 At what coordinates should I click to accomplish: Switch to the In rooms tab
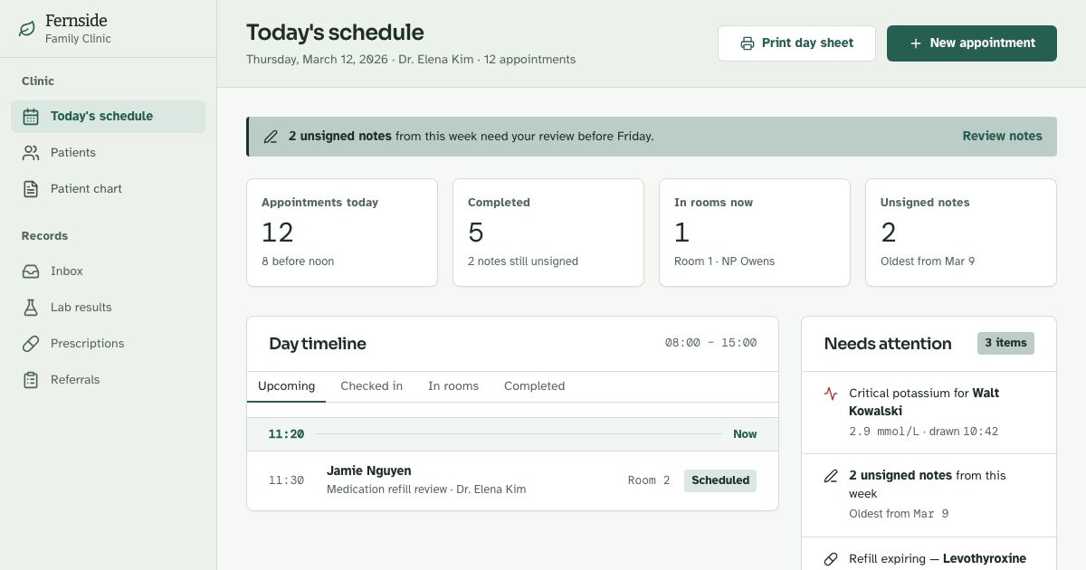pos(453,386)
